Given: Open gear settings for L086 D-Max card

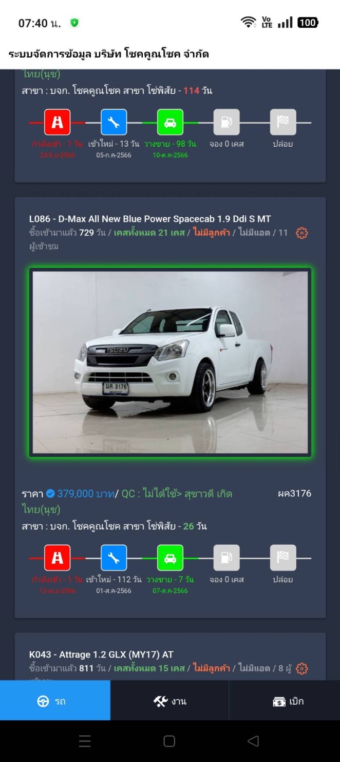Looking at the screenshot, I should 302,233.
